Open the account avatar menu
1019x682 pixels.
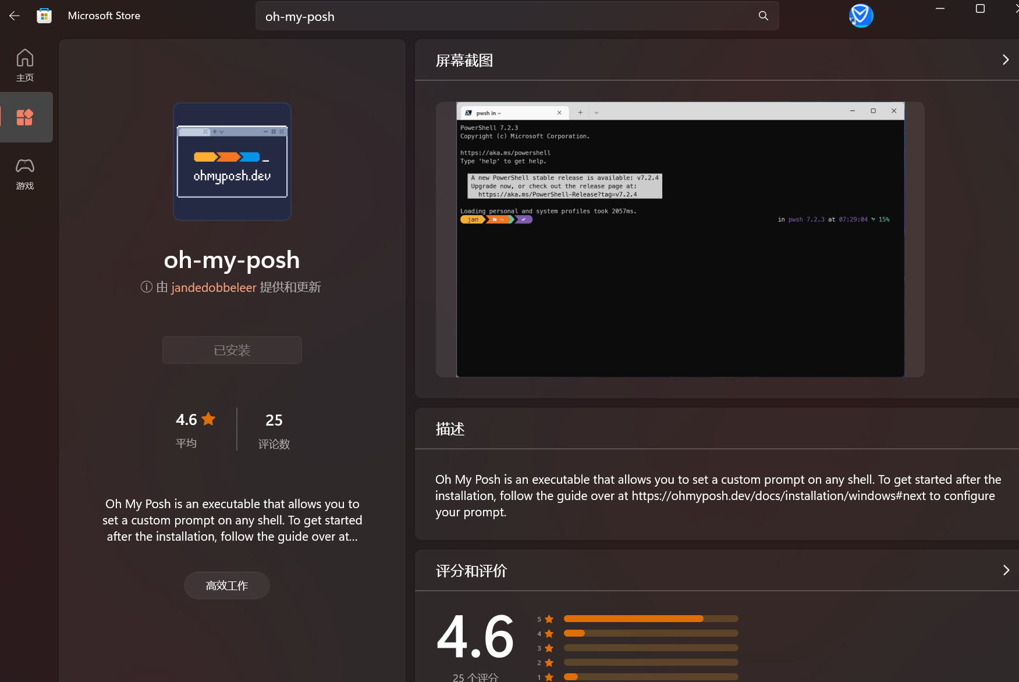(x=861, y=16)
